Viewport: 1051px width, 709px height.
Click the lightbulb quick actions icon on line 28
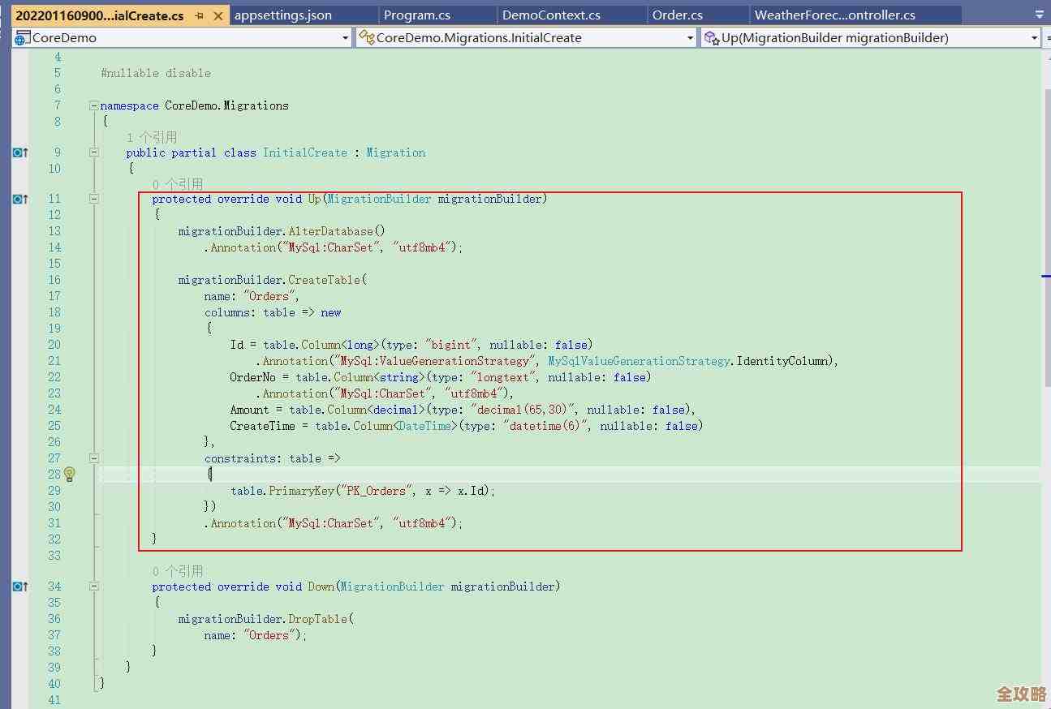click(70, 474)
